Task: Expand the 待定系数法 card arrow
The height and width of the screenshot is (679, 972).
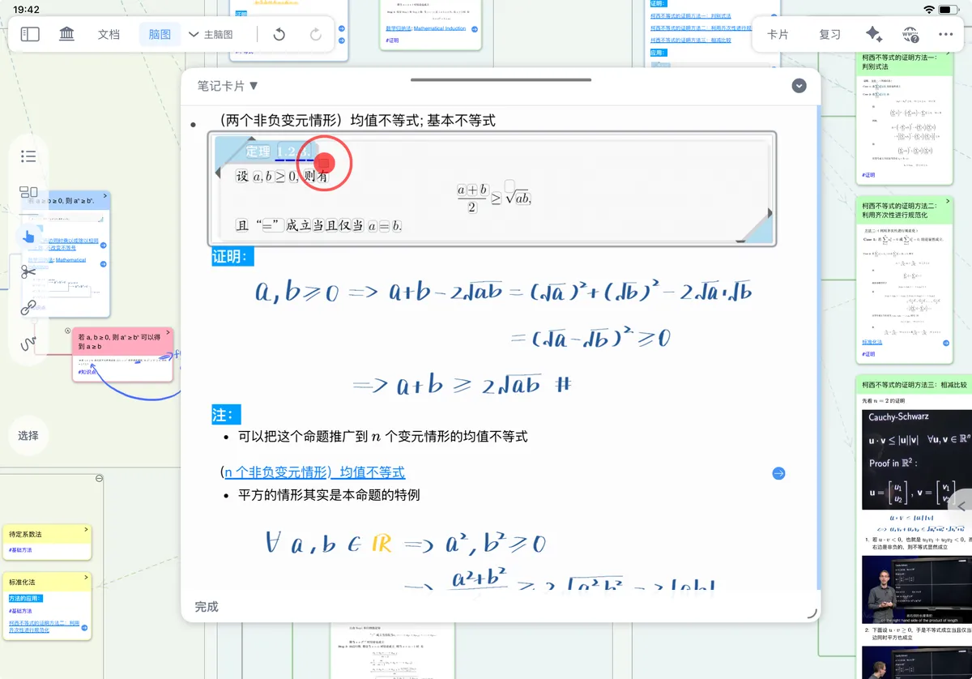Action: [86, 529]
